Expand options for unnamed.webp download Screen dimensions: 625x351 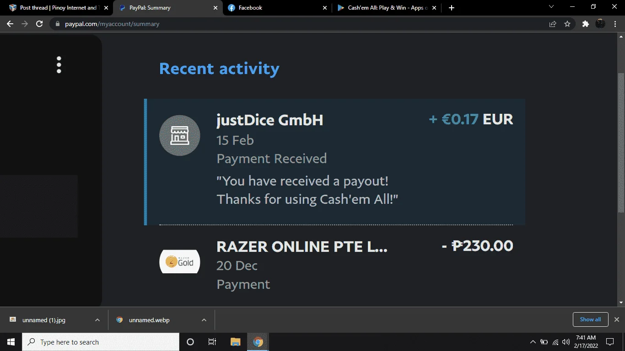coord(204,320)
